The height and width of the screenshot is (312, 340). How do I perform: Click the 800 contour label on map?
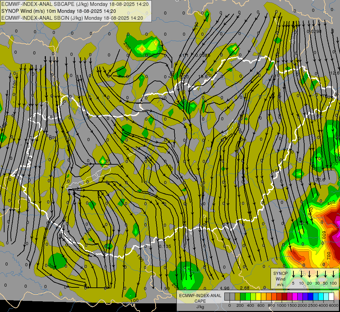tap(334, 164)
